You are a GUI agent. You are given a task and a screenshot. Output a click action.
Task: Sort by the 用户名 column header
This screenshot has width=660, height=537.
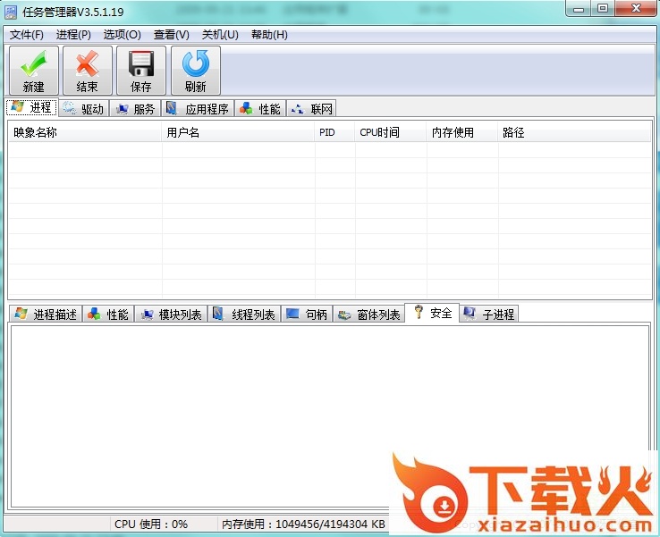tap(238, 132)
